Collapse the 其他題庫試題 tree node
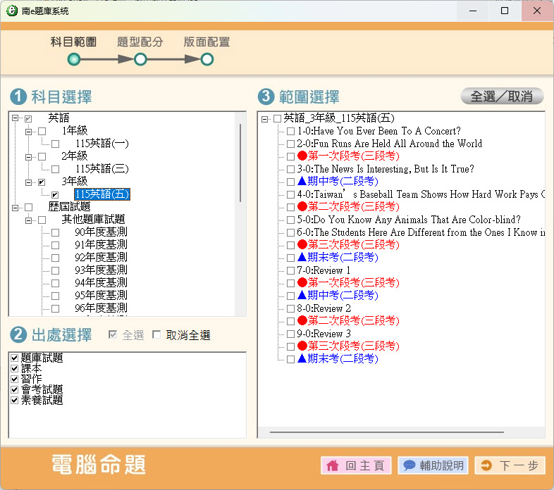 coord(28,220)
